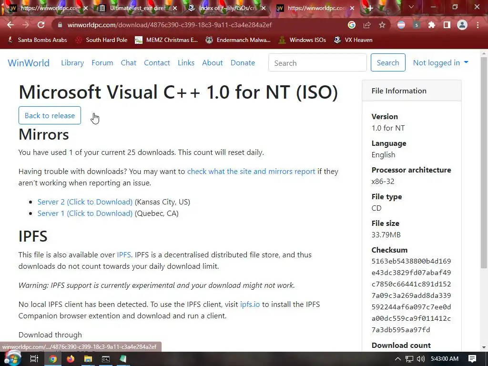Open check what the site and mirrors report link

(x=251, y=172)
